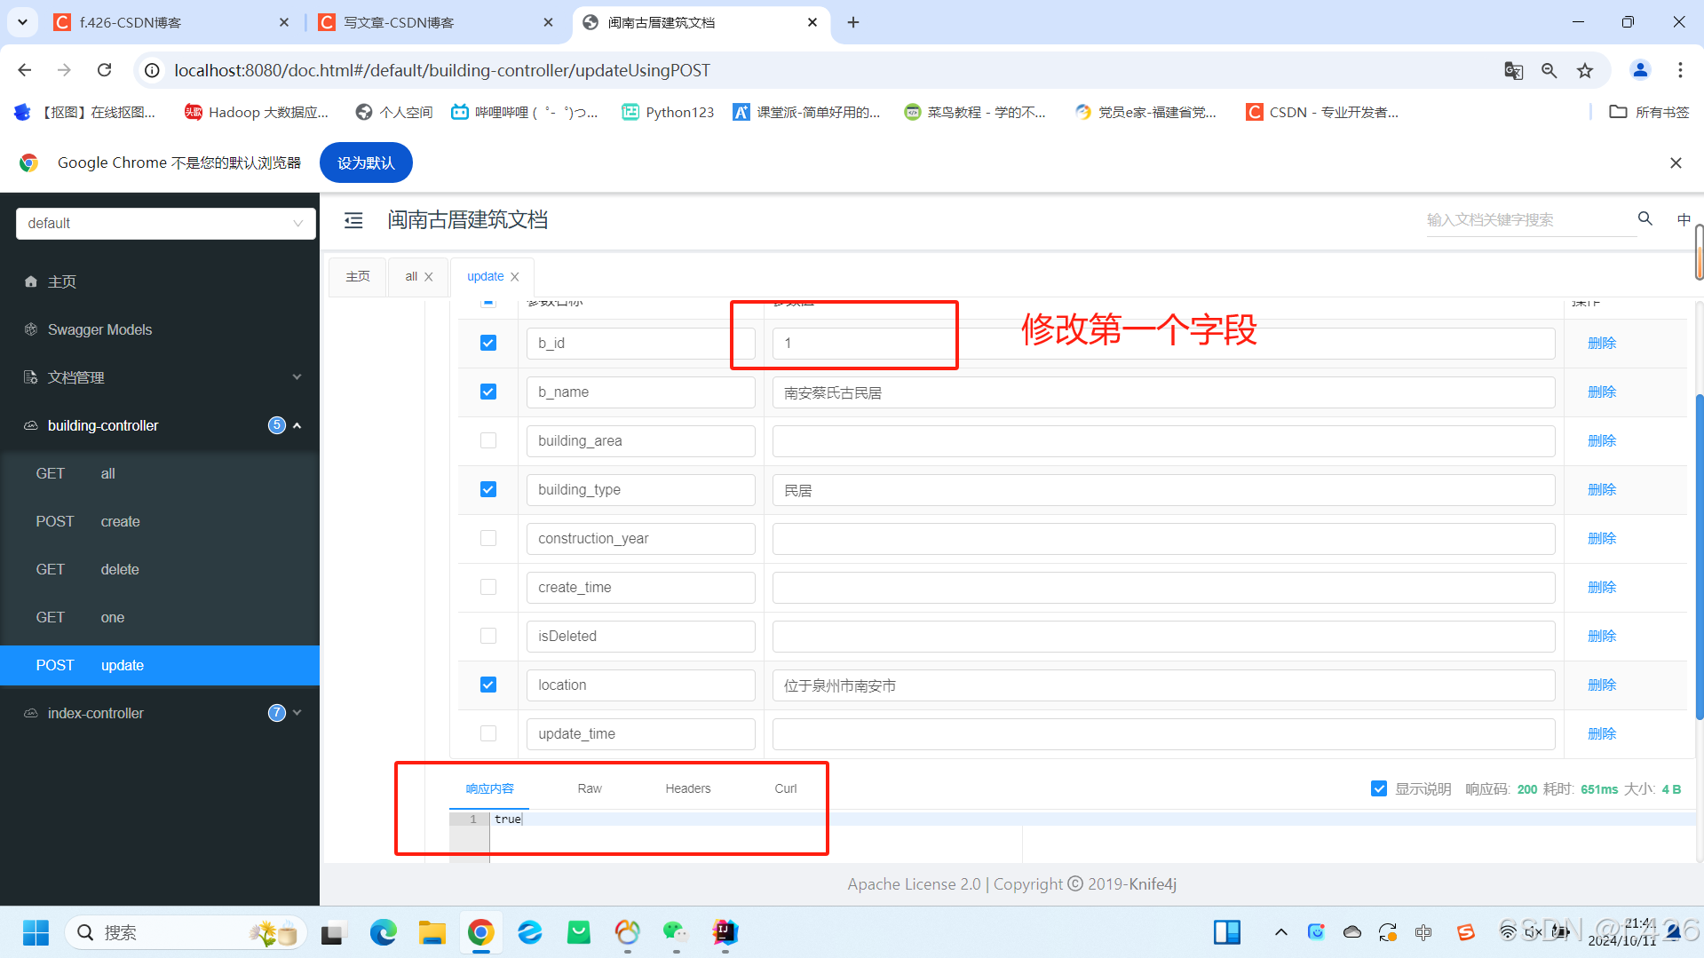Check the create_time parameter checkbox
Screen dimensions: 1704x958
[488, 587]
